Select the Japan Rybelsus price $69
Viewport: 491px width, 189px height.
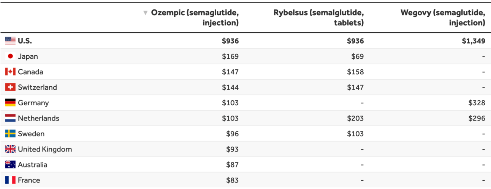pos(357,56)
